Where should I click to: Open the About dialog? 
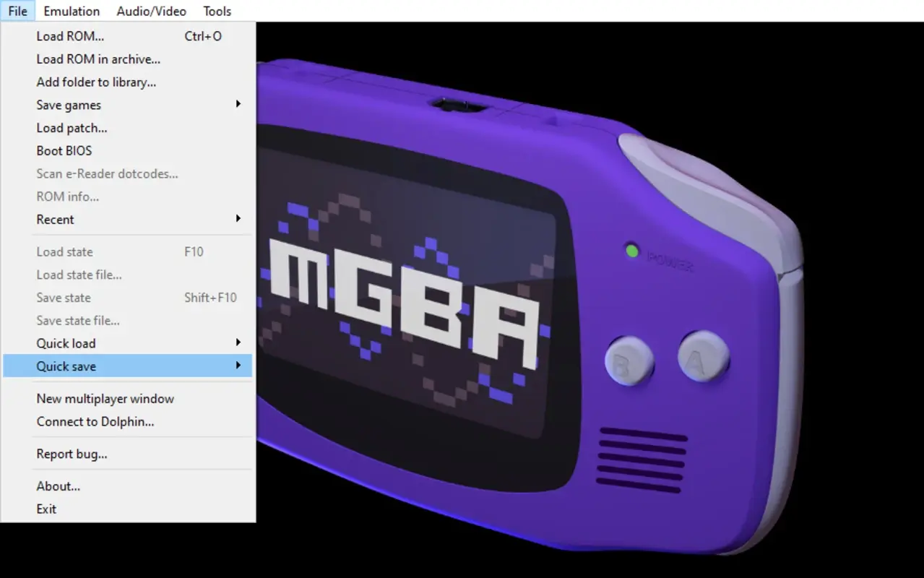tap(58, 486)
